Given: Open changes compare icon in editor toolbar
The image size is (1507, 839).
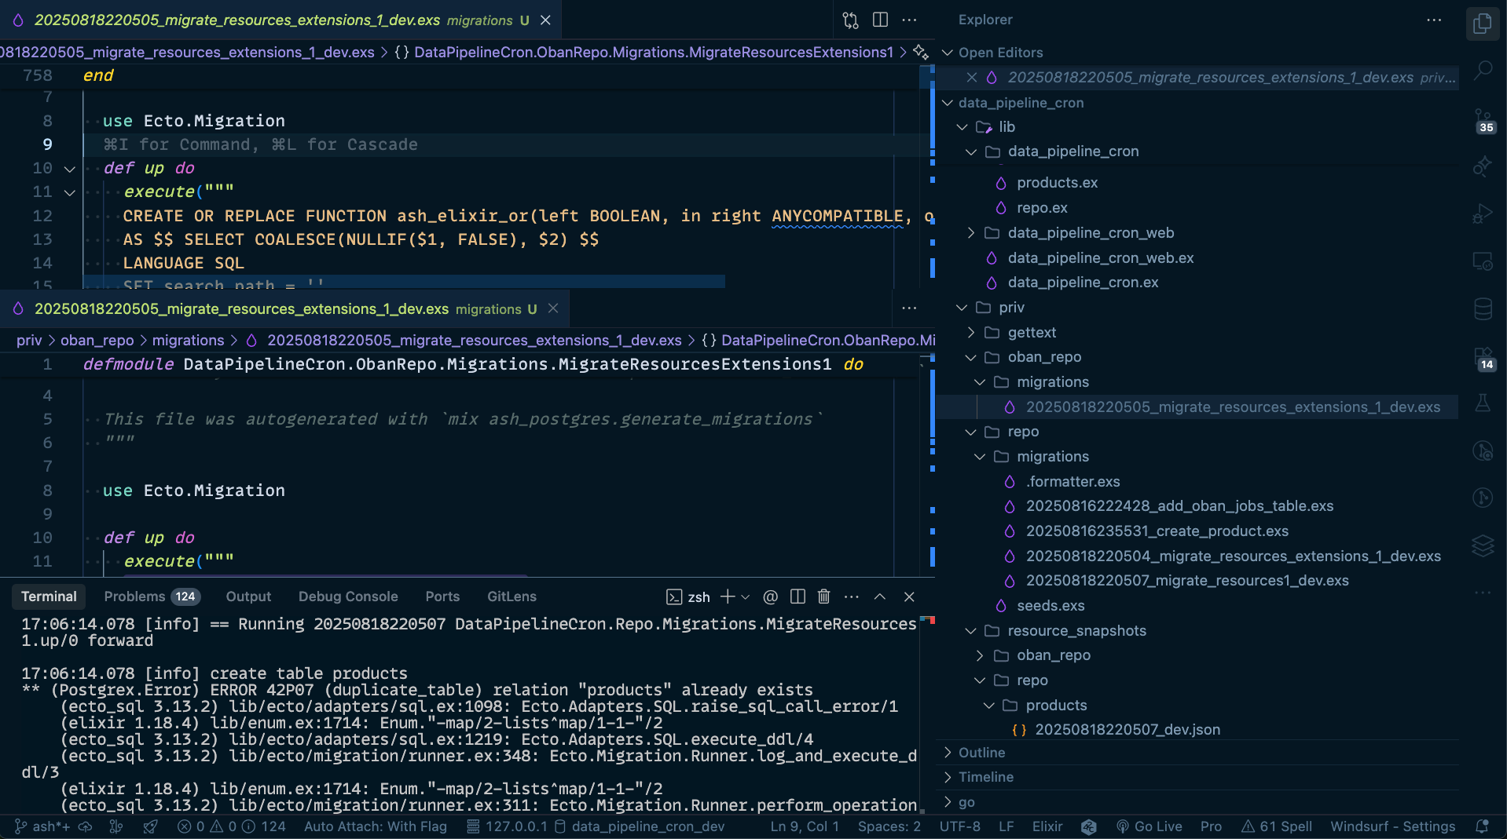Looking at the screenshot, I should pyautogui.click(x=850, y=20).
